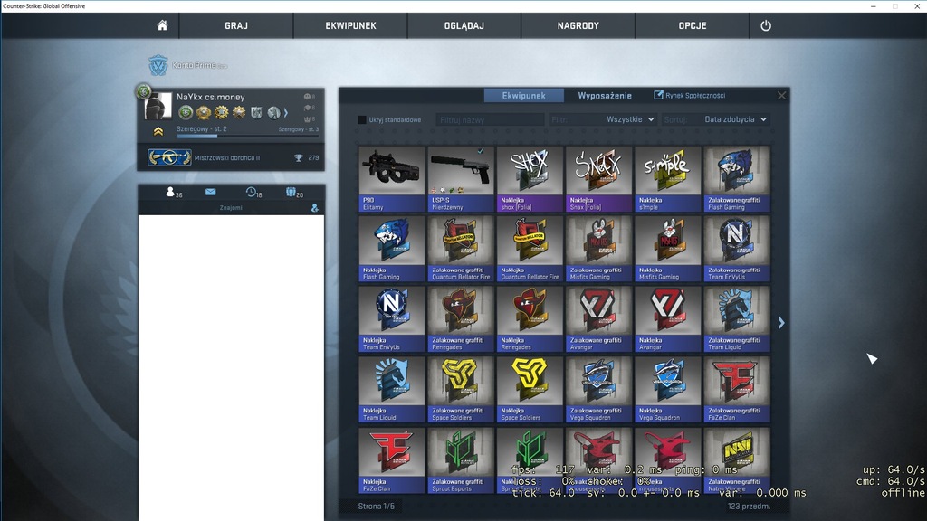Click the XP progress bar

click(247, 137)
